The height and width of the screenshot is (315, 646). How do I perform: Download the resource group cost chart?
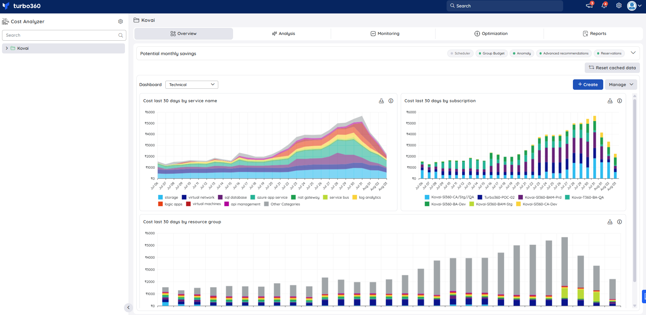coord(610,222)
